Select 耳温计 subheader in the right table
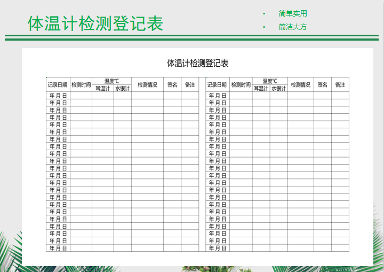Screen dimensions: 384x272 click(261, 88)
